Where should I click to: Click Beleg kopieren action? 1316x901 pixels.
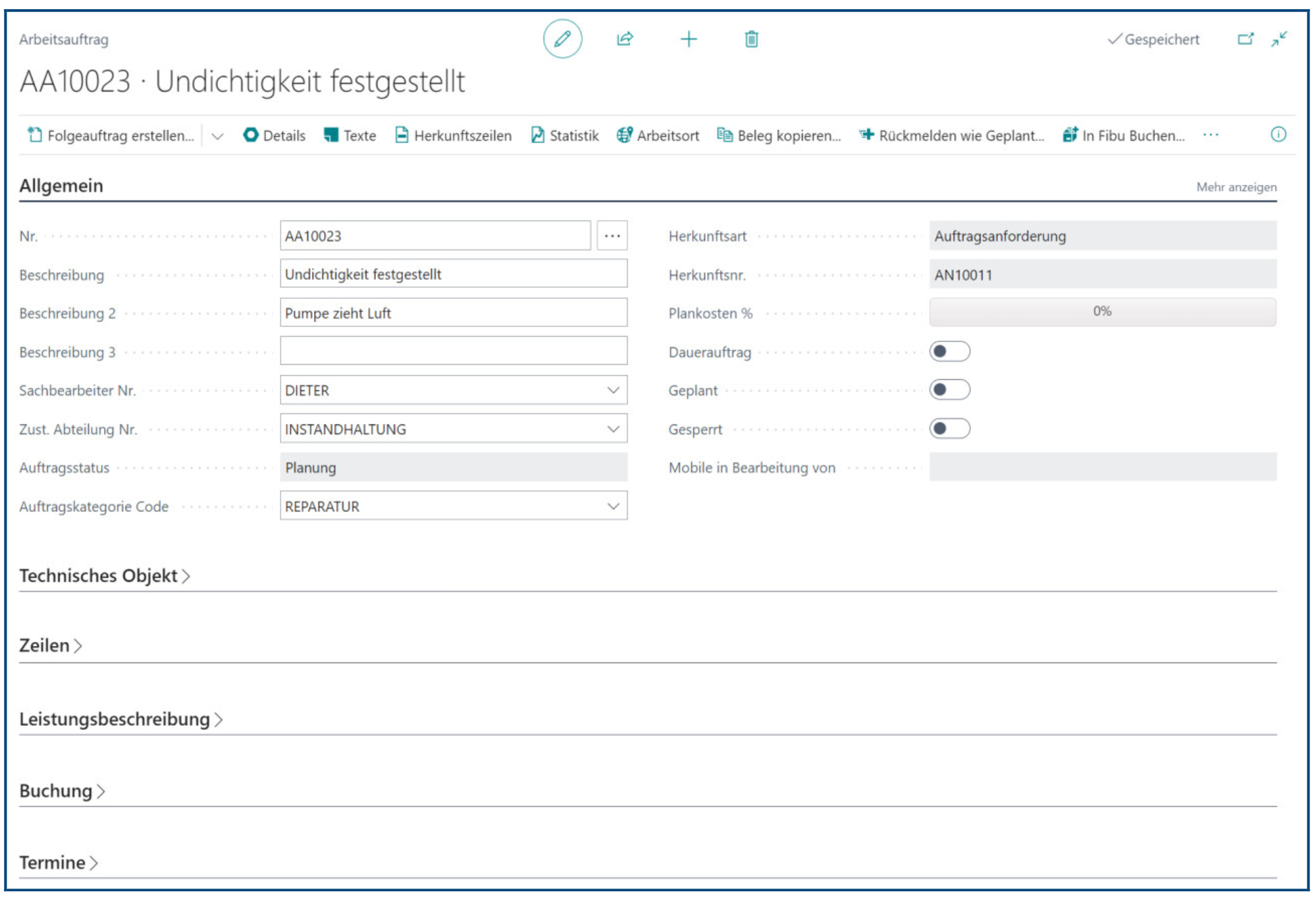coord(779,135)
